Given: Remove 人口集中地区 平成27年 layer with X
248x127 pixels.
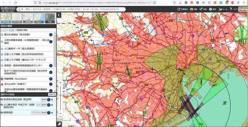Looking at the screenshot, I should point(52,105).
